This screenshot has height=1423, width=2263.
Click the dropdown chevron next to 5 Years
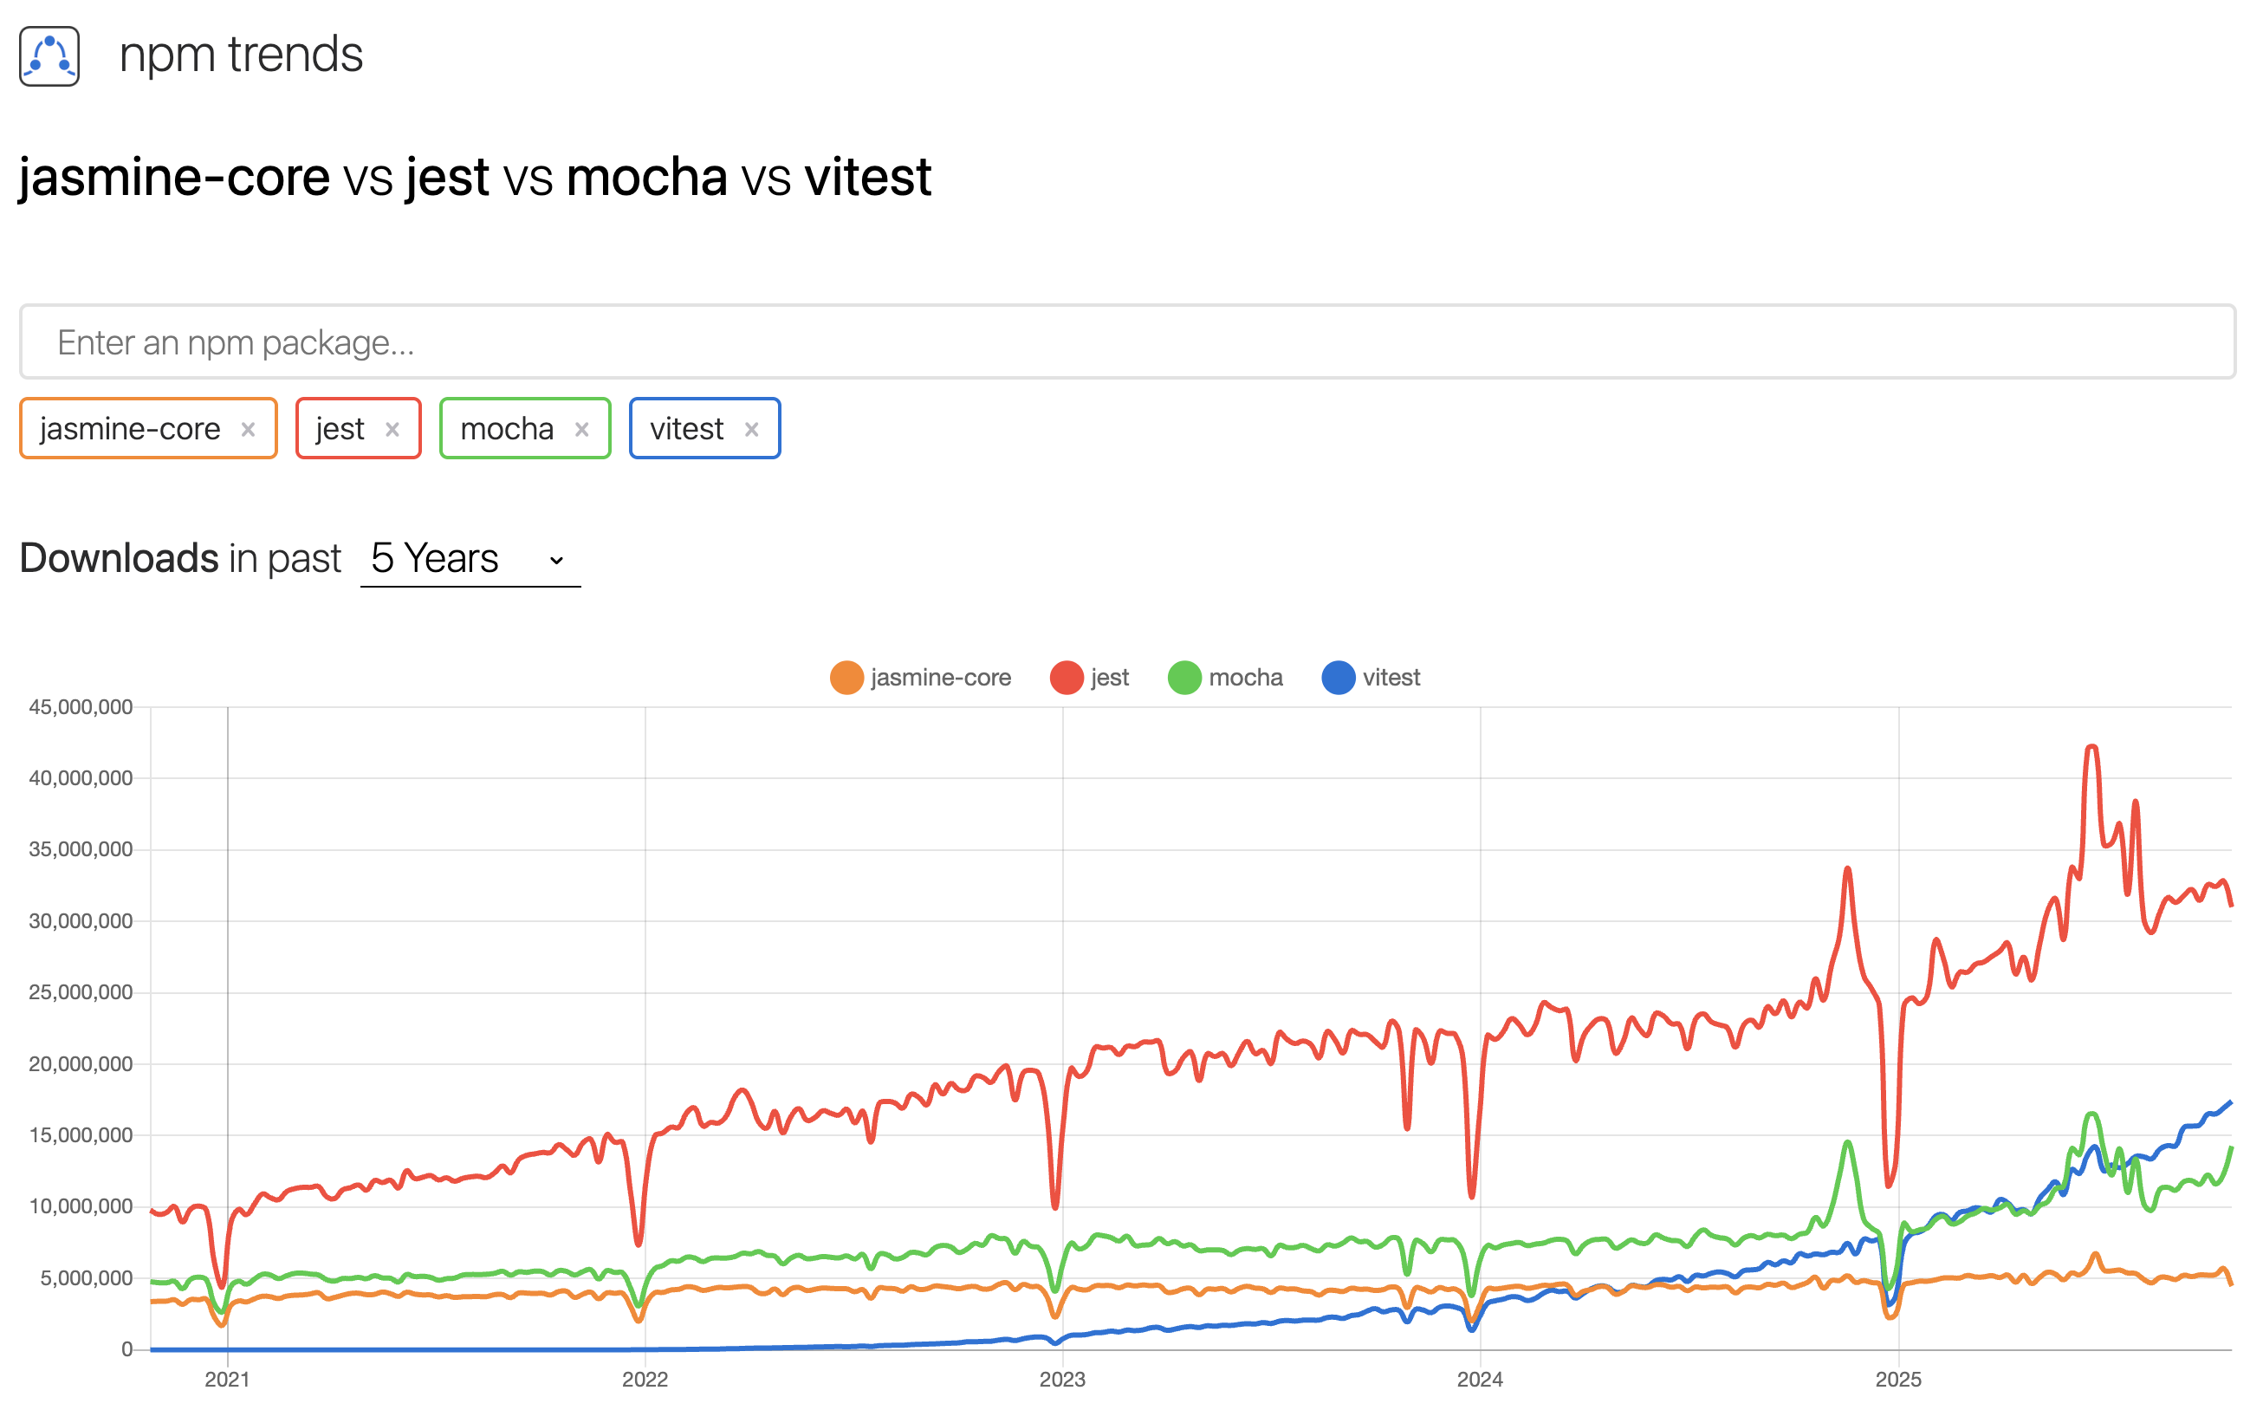click(x=556, y=560)
